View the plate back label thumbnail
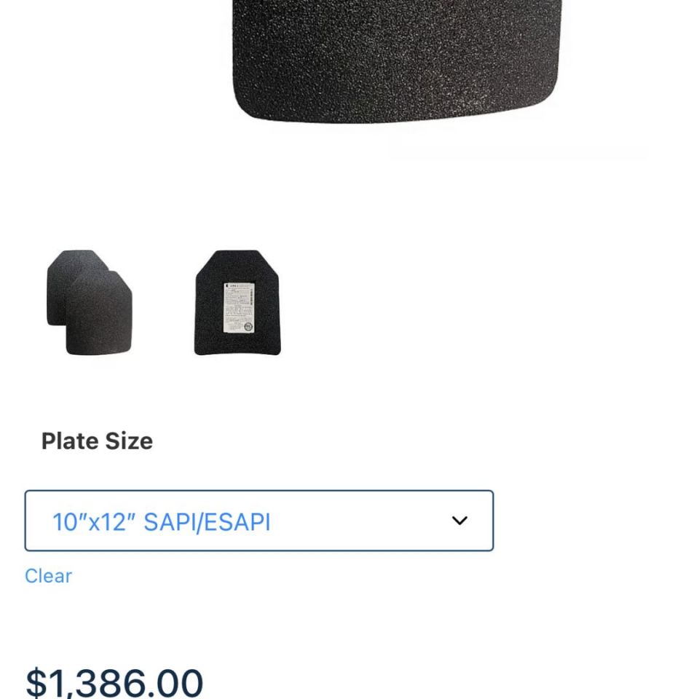Screen dimensions: 699x699 pyautogui.click(x=237, y=303)
